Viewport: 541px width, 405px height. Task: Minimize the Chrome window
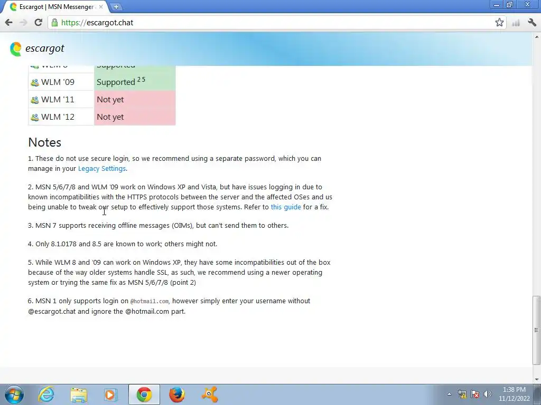click(497, 5)
